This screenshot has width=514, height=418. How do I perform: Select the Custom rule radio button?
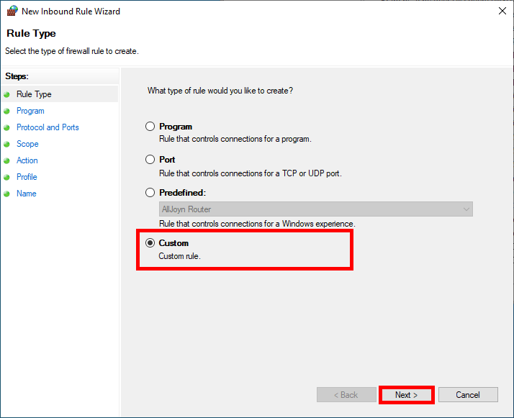click(x=150, y=243)
